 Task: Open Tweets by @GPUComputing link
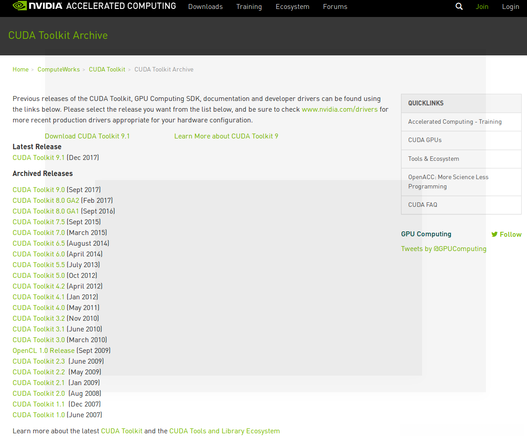coord(443,249)
